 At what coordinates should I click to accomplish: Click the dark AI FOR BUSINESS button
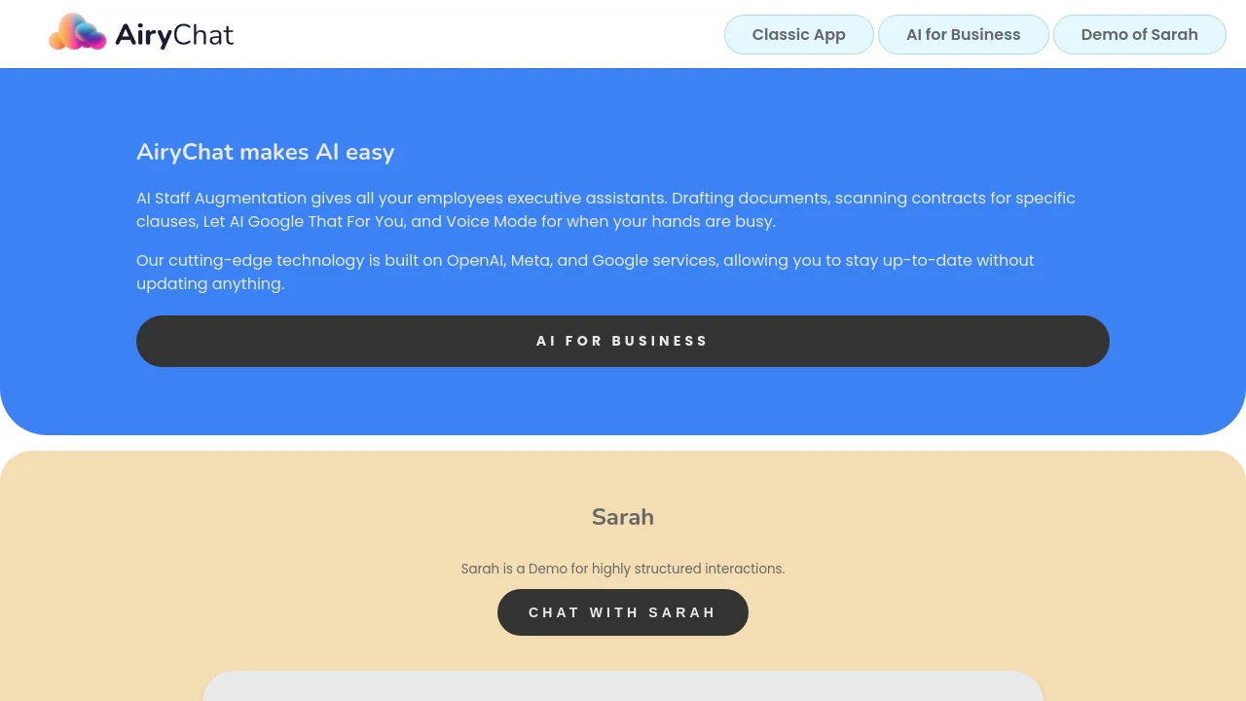coord(623,341)
